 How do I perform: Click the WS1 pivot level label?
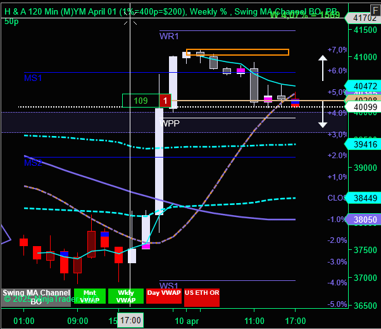(x=169, y=285)
